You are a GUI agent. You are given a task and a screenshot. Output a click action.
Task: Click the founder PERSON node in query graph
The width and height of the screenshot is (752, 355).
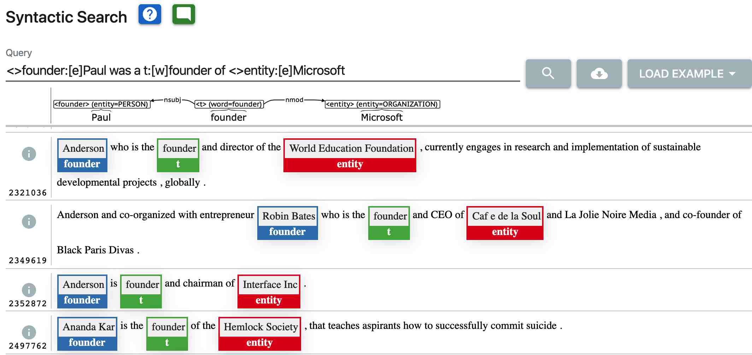[x=102, y=104]
